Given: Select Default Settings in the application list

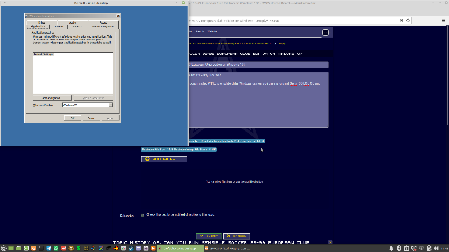Looking at the screenshot, I should click(43, 54).
